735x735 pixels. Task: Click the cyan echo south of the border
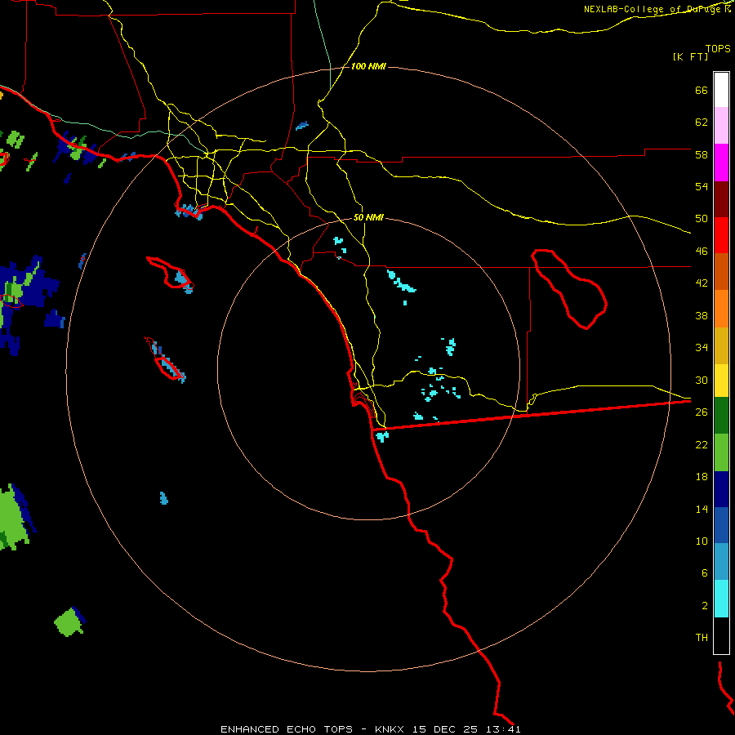pyautogui.click(x=382, y=436)
